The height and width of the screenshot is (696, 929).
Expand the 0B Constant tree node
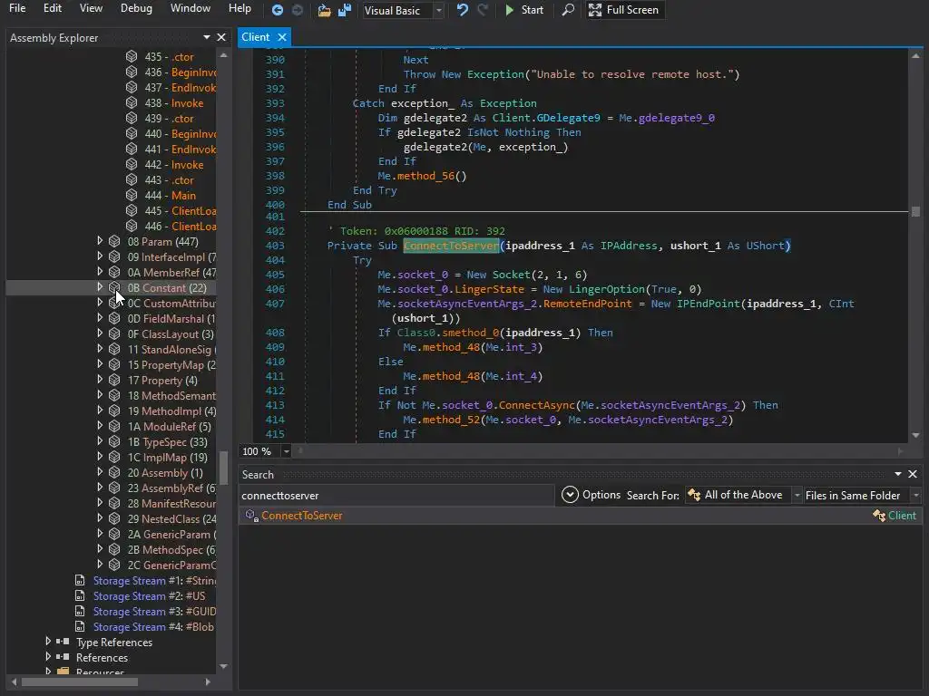[100, 287]
